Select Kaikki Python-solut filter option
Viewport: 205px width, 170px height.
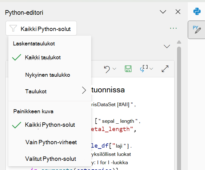(x=50, y=125)
